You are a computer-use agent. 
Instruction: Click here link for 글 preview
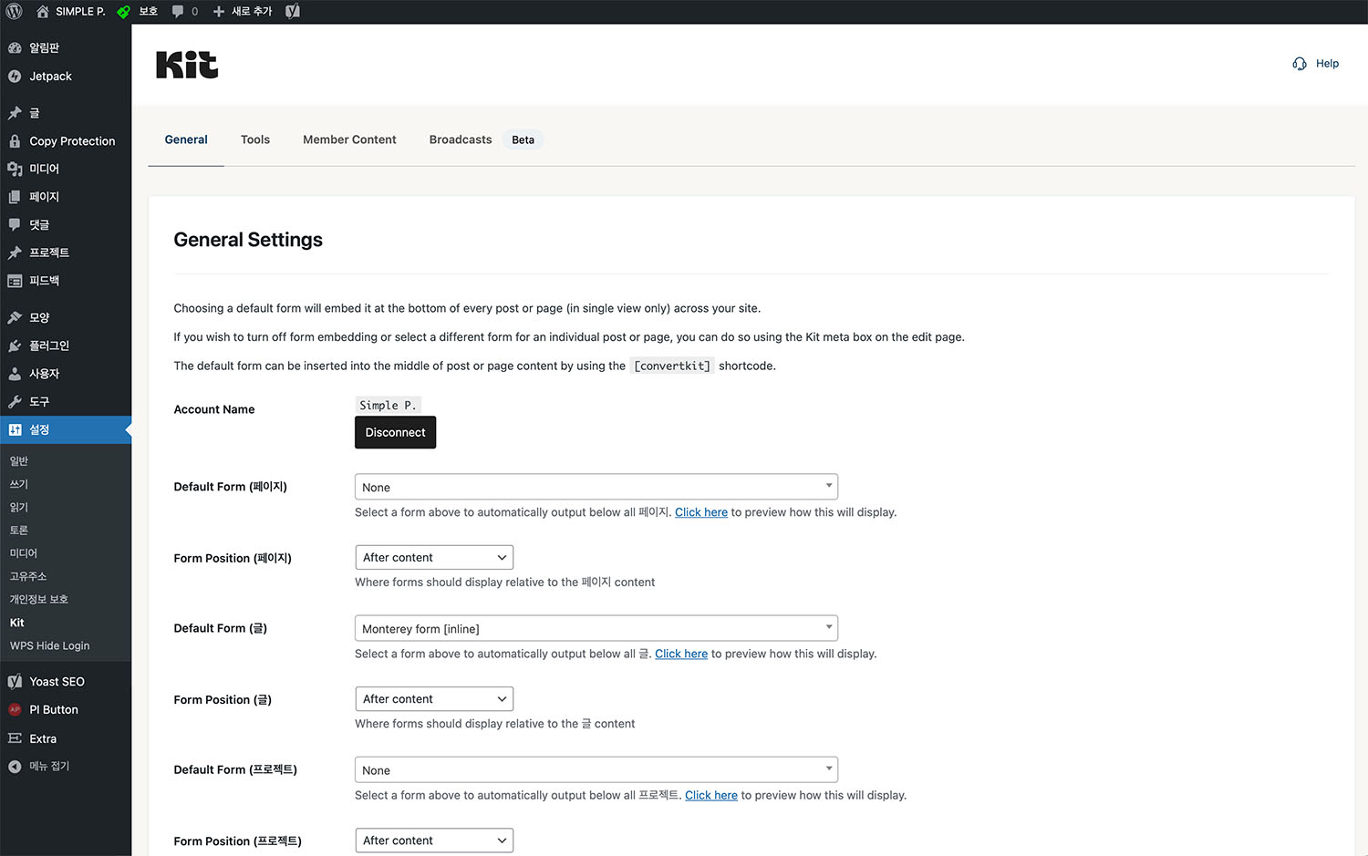[681, 654]
